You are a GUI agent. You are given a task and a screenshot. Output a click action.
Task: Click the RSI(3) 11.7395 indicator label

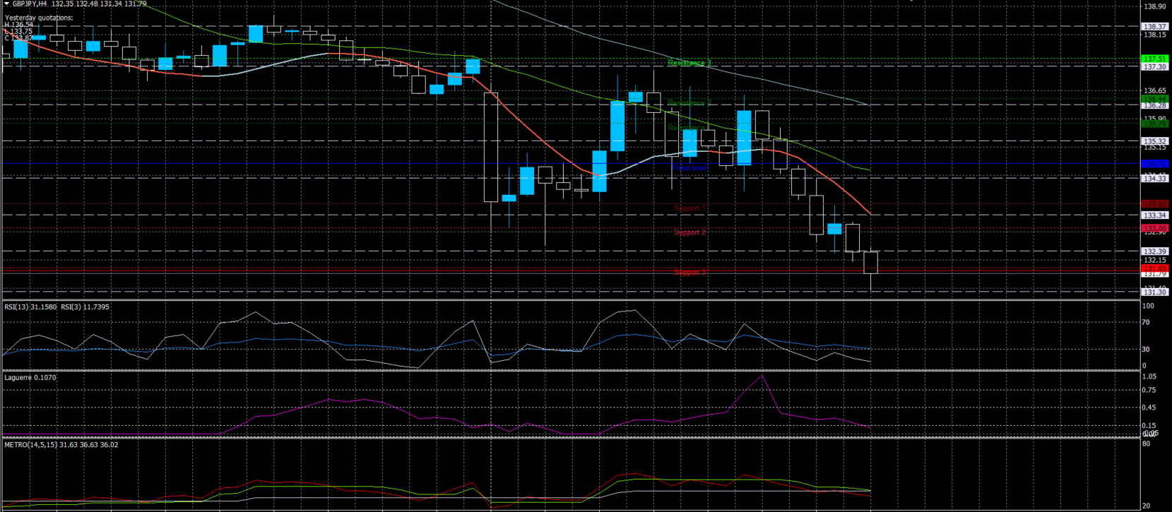pos(85,307)
